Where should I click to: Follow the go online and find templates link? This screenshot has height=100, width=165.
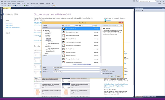(x=81, y=64)
